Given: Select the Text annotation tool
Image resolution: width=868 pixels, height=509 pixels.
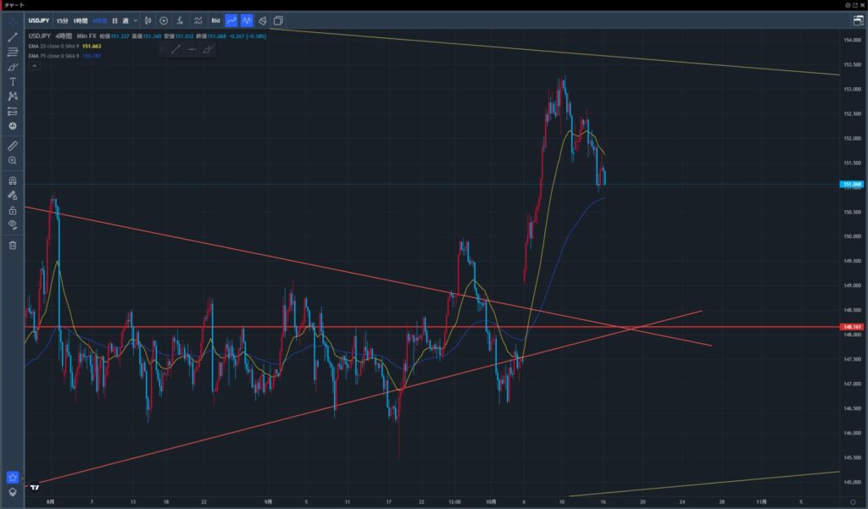Looking at the screenshot, I should [x=13, y=81].
